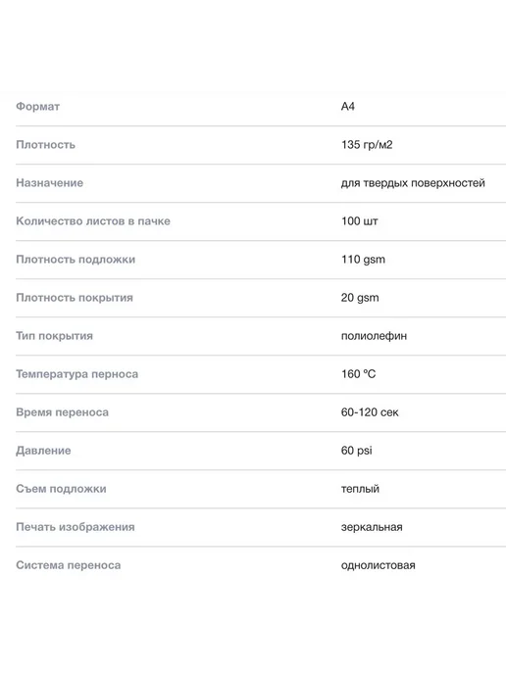Click the '20 gsm' value
The image size is (506, 674).
click(360, 298)
